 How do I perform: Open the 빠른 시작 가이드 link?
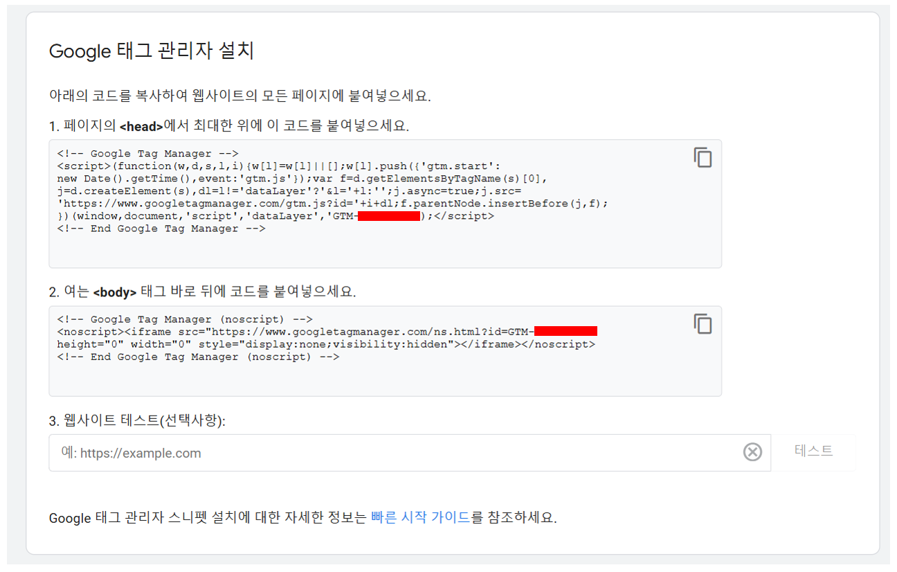[x=420, y=517]
